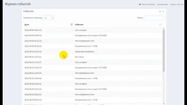Viewport: 187px width, 105px height.
Task: Select Сеть в норме event at 09:07:15
Action: coord(81,30)
